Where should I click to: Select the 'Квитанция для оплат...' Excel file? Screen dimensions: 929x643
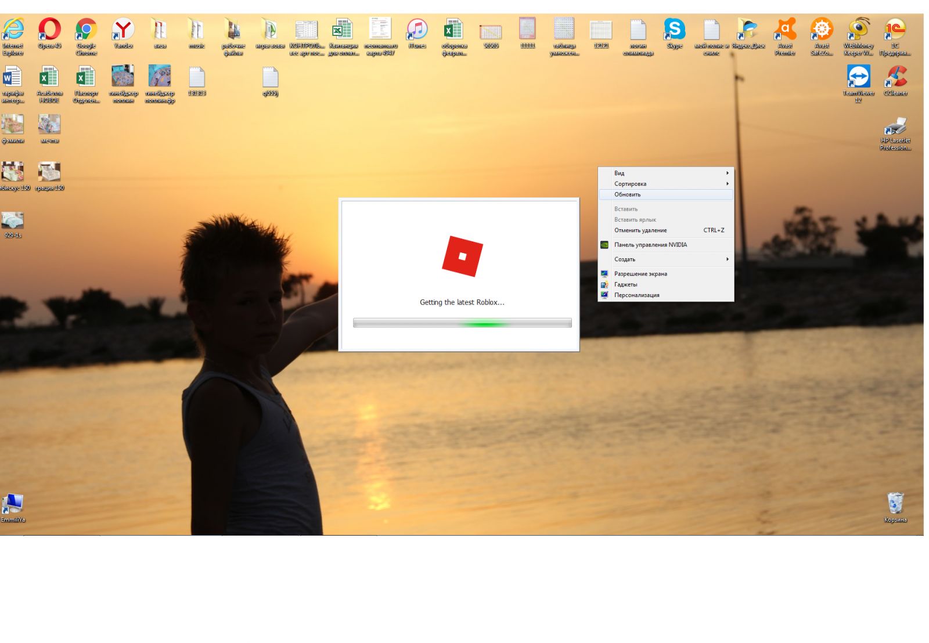[343, 36]
